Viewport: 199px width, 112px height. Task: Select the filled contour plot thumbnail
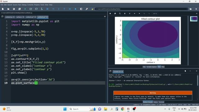[x=194, y=19]
